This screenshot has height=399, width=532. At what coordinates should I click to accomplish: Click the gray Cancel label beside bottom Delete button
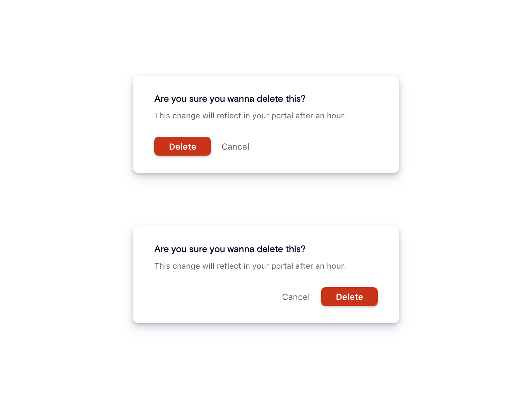click(x=296, y=297)
